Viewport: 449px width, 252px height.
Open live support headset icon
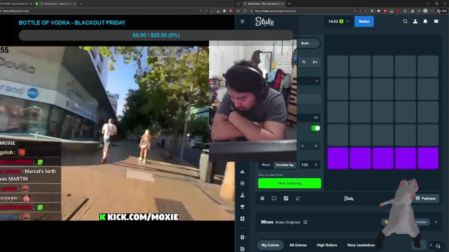click(x=438, y=246)
